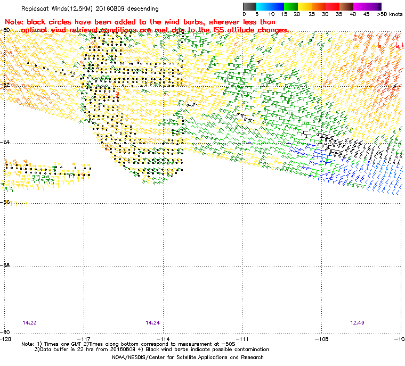Click the NOAA/NESDIS Center for Satellite Applications credit
Image resolution: width=405 pixels, height=366 pixels.
point(188,357)
